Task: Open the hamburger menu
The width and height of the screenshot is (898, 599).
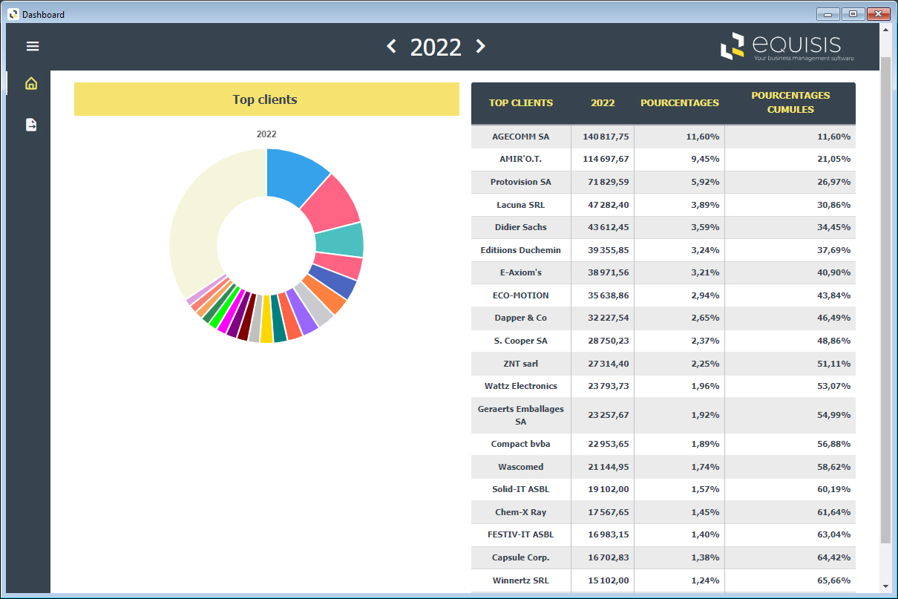Action: click(33, 46)
